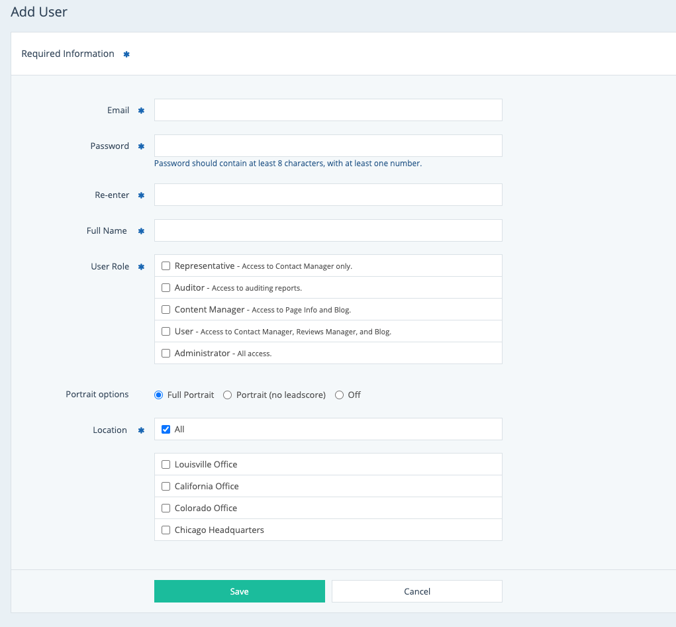Viewport: 676px width, 627px height.
Task: Choose Portrait (no leadscore) option
Action: point(228,395)
